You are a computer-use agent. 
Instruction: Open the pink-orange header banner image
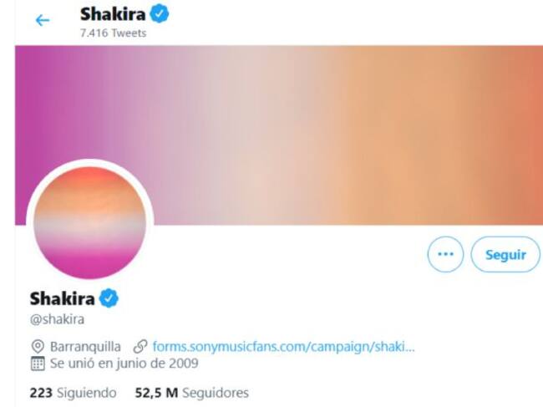(279, 135)
